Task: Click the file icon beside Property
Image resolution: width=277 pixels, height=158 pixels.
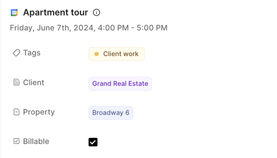Action: pyautogui.click(x=16, y=112)
